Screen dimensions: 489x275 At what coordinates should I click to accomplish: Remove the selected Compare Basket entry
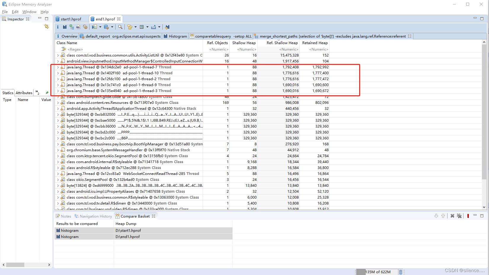pyautogui.click(x=452, y=216)
